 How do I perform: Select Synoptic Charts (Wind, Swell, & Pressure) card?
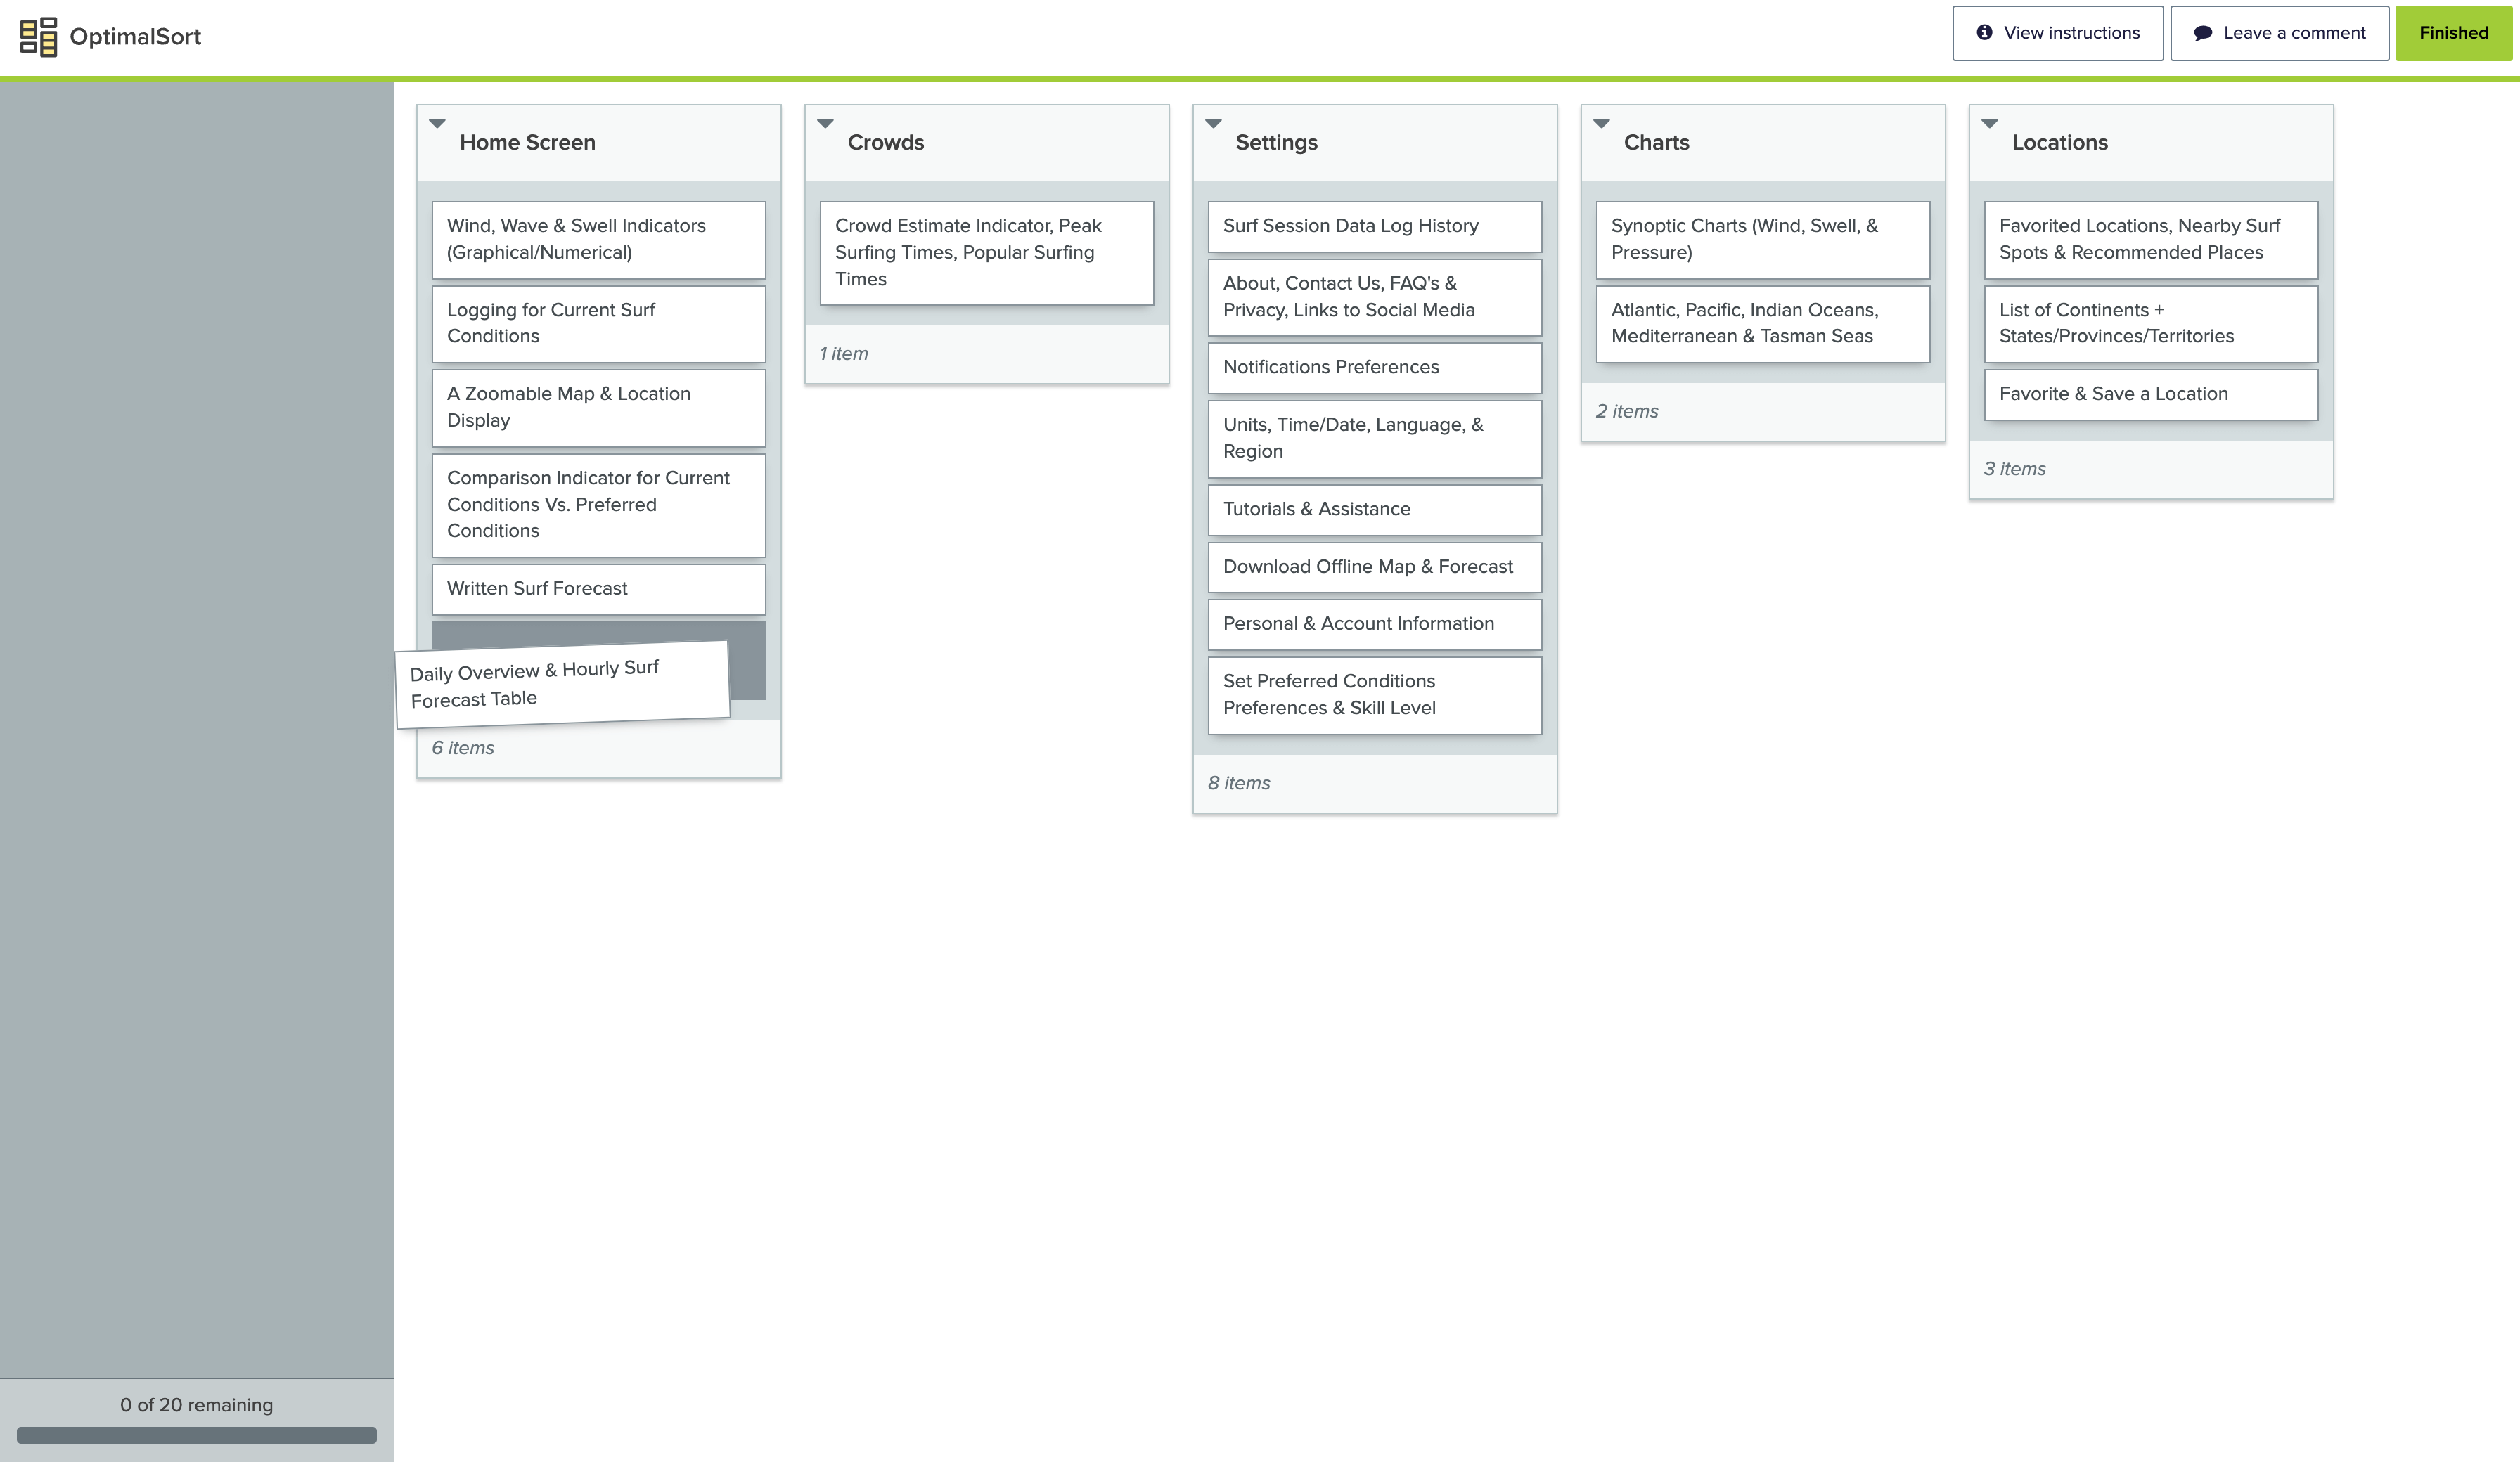[1762, 240]
